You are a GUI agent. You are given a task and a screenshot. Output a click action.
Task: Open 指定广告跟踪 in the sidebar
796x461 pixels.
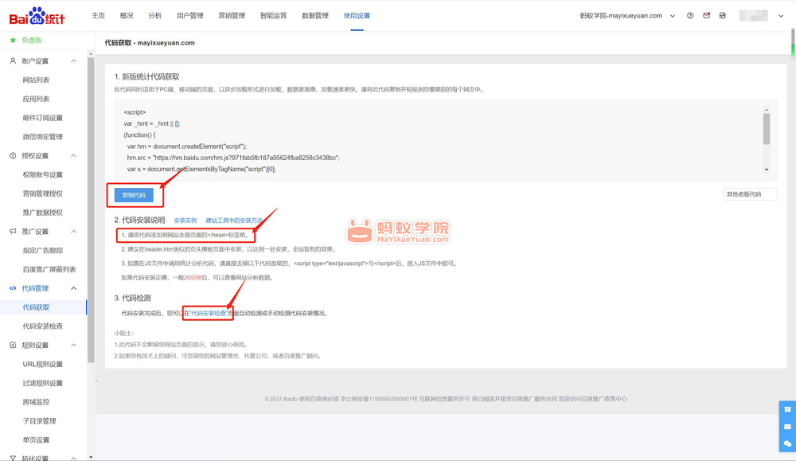tap(43, 250)
